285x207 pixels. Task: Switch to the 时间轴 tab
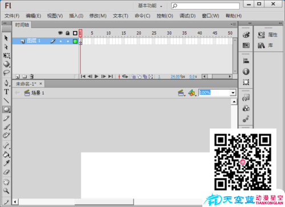click(x=22, y=25)
